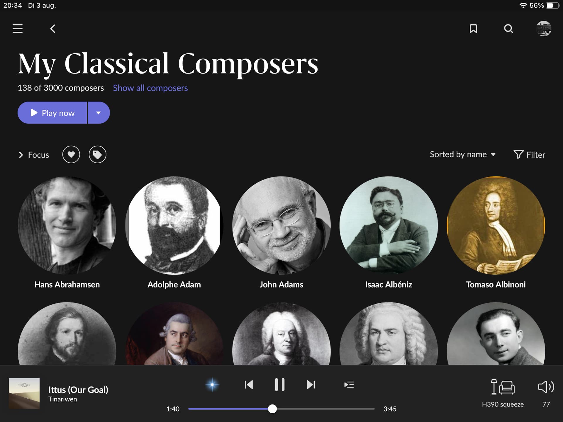Toggle the tag filter button
563x422 pixels.
click(97, 154)
